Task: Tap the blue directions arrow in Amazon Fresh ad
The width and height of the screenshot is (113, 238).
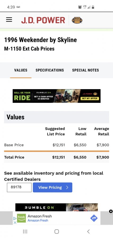Action: pyautogui.click(x=94, y=218)
